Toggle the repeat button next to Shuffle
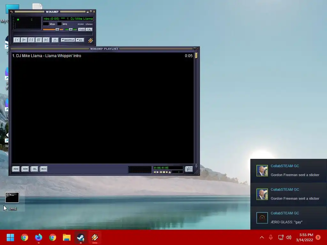Viewport: 327px width, 245px height. [x=80, y=40]
